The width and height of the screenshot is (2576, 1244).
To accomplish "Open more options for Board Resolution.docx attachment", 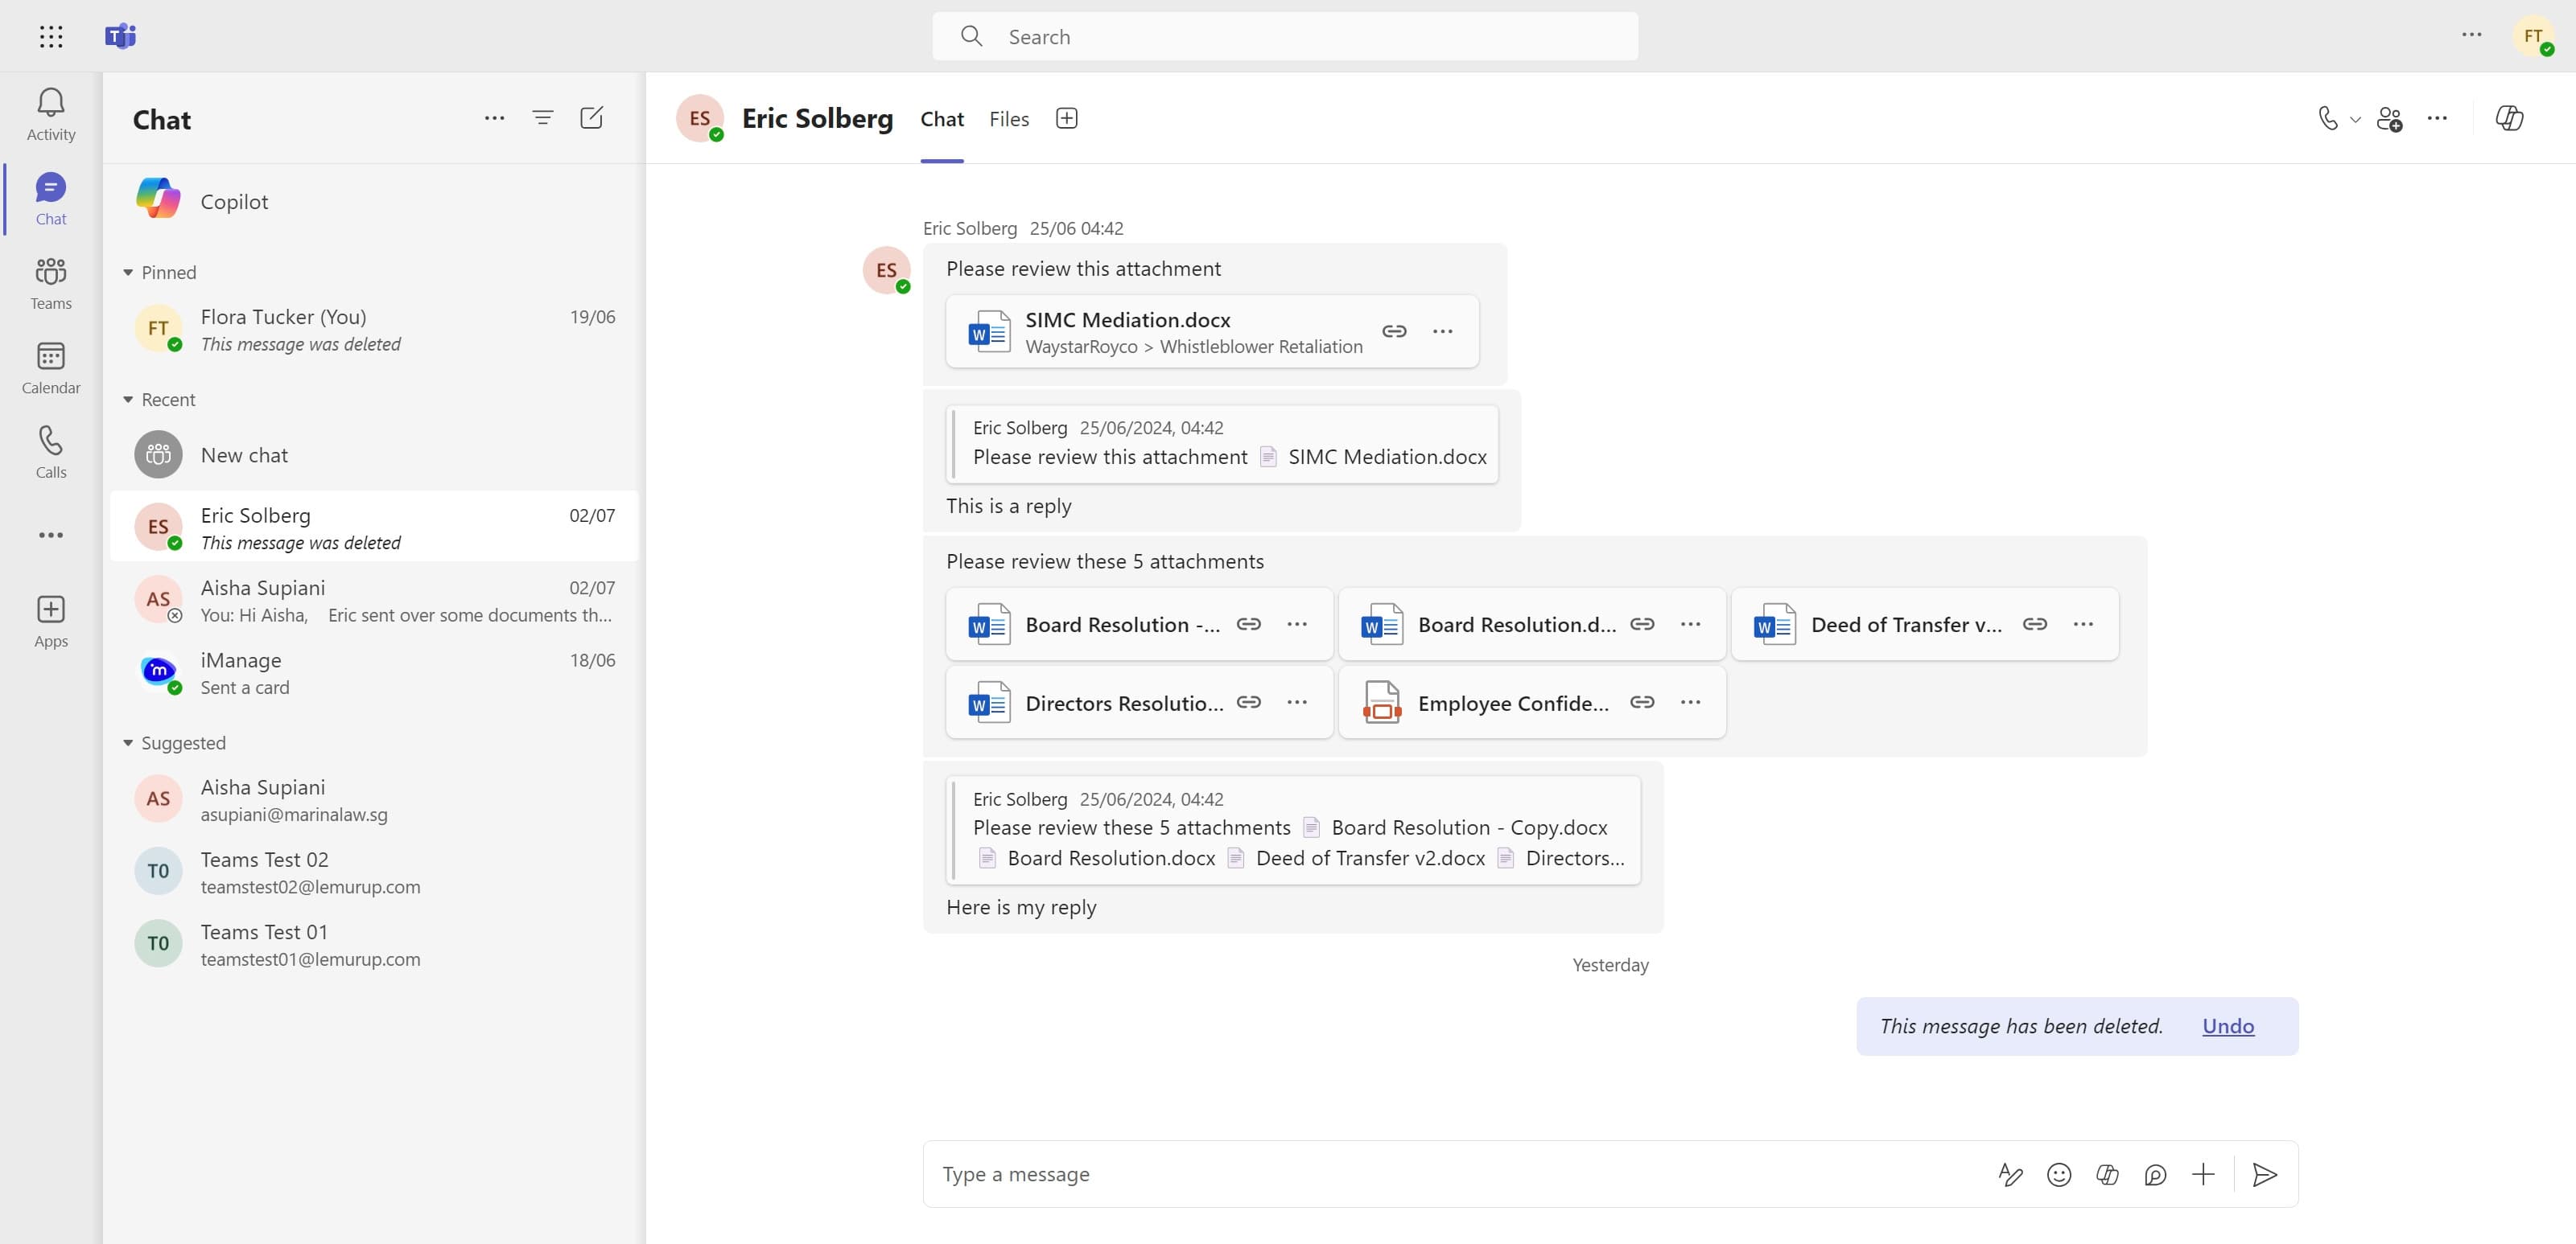I will pyautogui.click(x=1690, y=623).
